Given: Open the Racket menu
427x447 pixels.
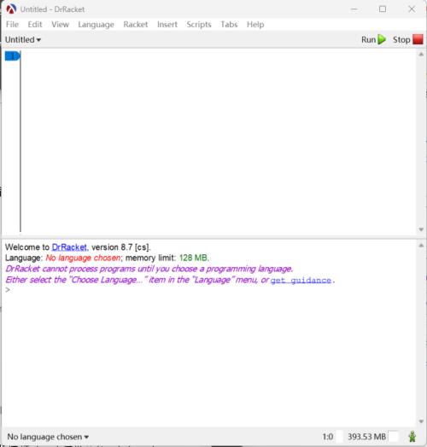Looking at the screenshot, I should (x=136, y=25).
